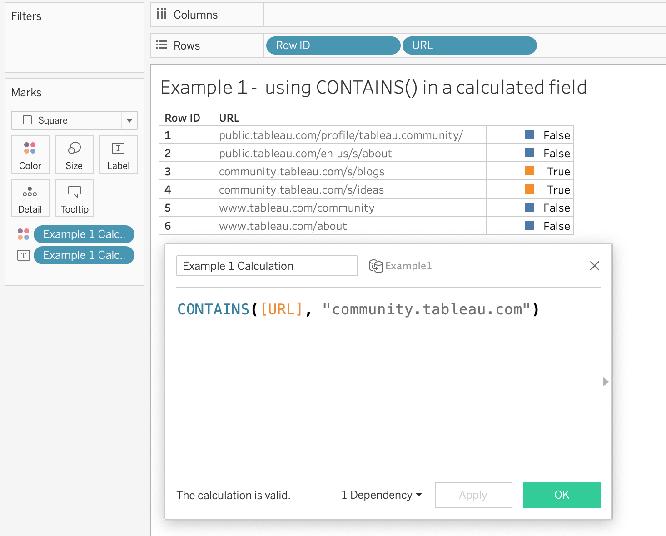Click color icon beside first Example 1 pill

(23, 234)
